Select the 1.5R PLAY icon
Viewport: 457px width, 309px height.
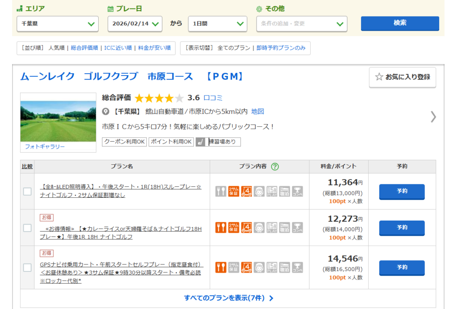point(272,191)
